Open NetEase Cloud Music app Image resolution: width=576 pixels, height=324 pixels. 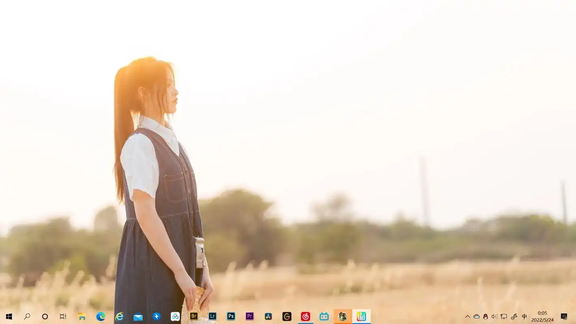[306, 316]
